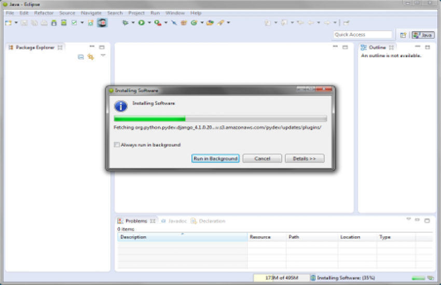441x285 pixels.
Task: Click the blue pen Skip Breakpoints icon
Action: pos(174,23)
